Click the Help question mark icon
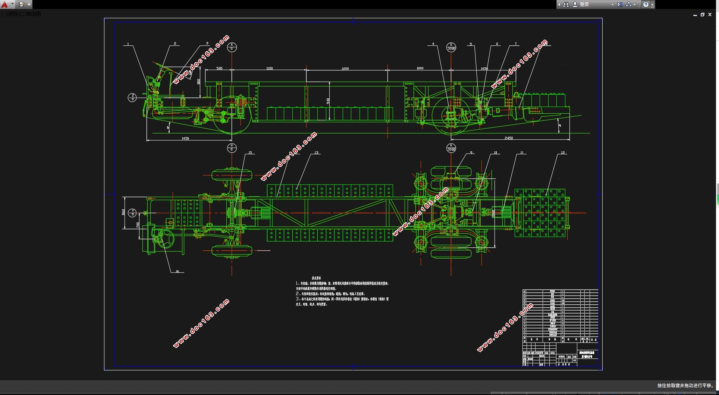The height and width of the screenshot is (395, 719). 646,4
